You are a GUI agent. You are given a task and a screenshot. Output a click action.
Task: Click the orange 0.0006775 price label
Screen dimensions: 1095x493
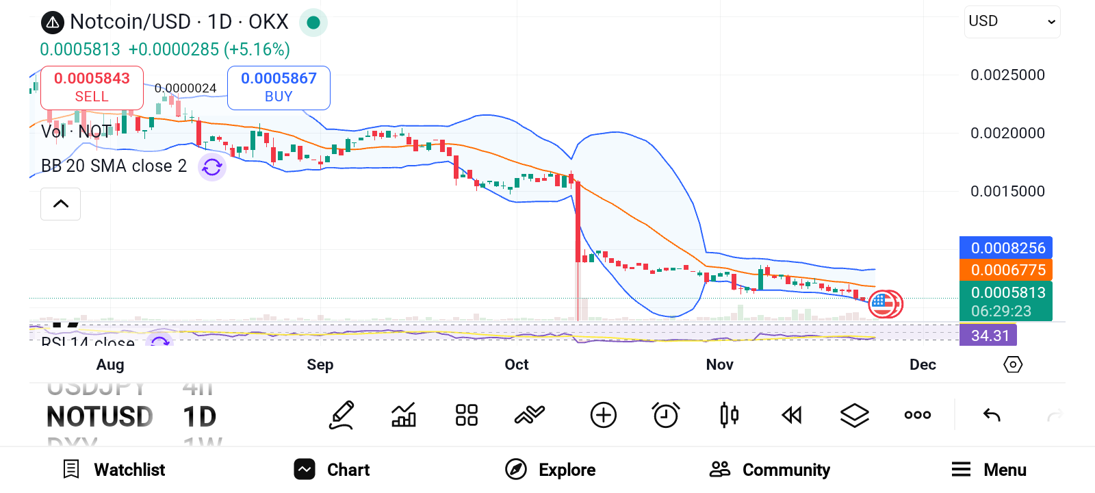coord(1006,270)
